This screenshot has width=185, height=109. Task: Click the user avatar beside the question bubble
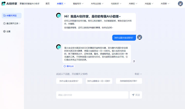point(140,37)
